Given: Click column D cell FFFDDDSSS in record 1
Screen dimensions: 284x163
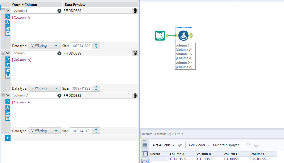Looking at the screenshot, I should pyautogui.click(x=264, y=159).
